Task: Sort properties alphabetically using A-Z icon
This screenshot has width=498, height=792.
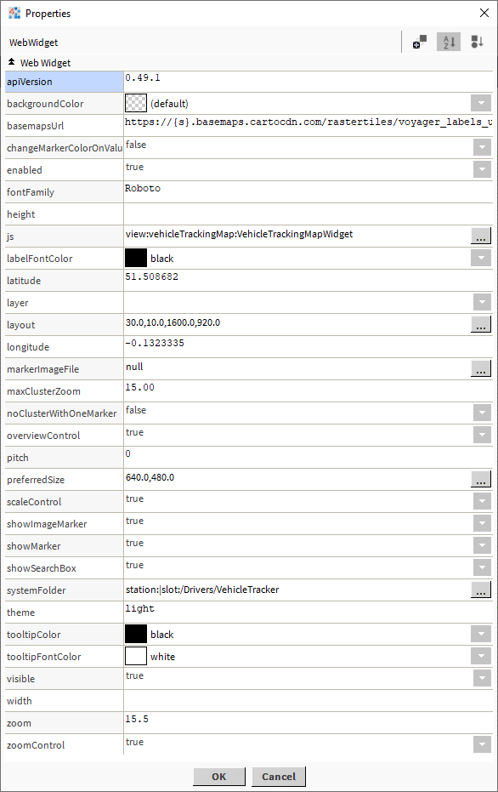Action: 448,42
